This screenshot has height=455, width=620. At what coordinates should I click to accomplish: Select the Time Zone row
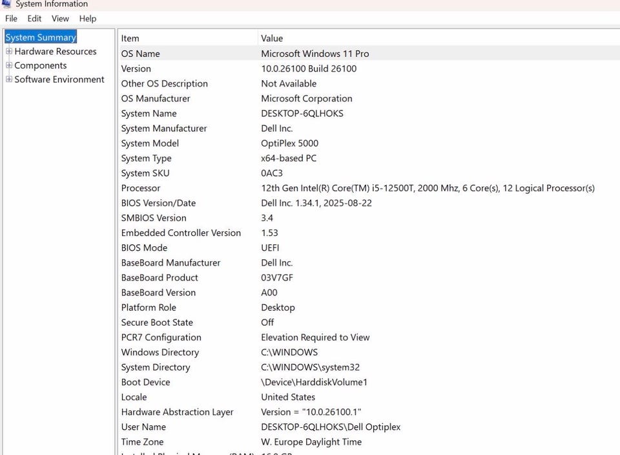[143, 442]
